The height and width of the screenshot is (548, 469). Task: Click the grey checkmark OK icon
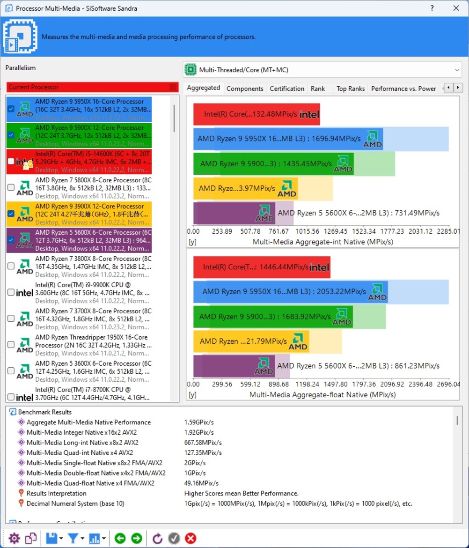pyautogui.click(x=174, y=538)
